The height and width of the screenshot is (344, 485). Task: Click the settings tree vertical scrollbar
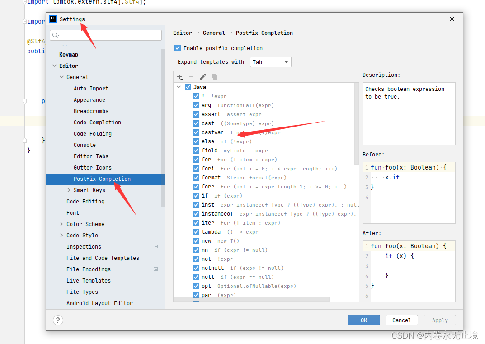[163, 128]
